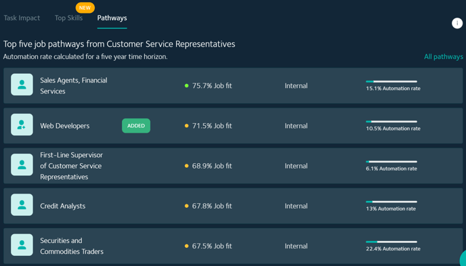The image size is (466, 266).
Task: Click the Web Developers added-person icon
Action: [22, 125]
